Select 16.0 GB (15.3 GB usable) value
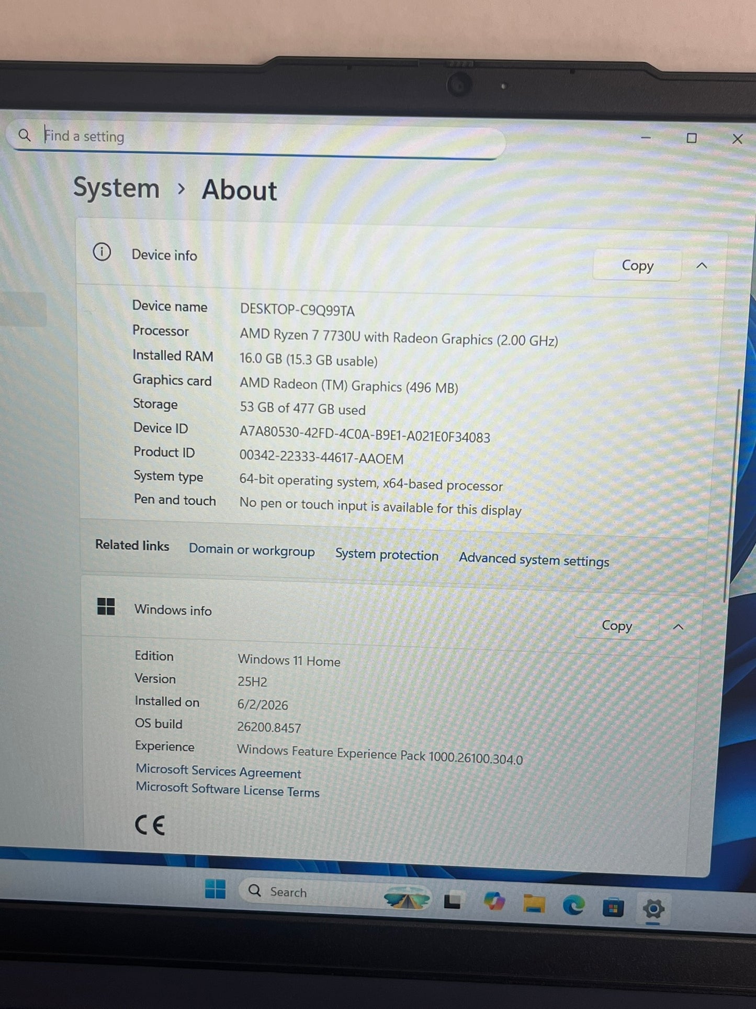This screenshot has width=756, height=1009. [x=308, y=360]
